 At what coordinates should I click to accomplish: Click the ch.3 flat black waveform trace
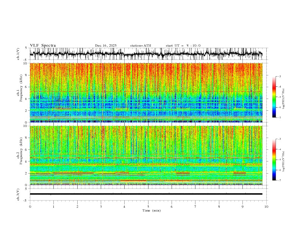pos(146,194)
